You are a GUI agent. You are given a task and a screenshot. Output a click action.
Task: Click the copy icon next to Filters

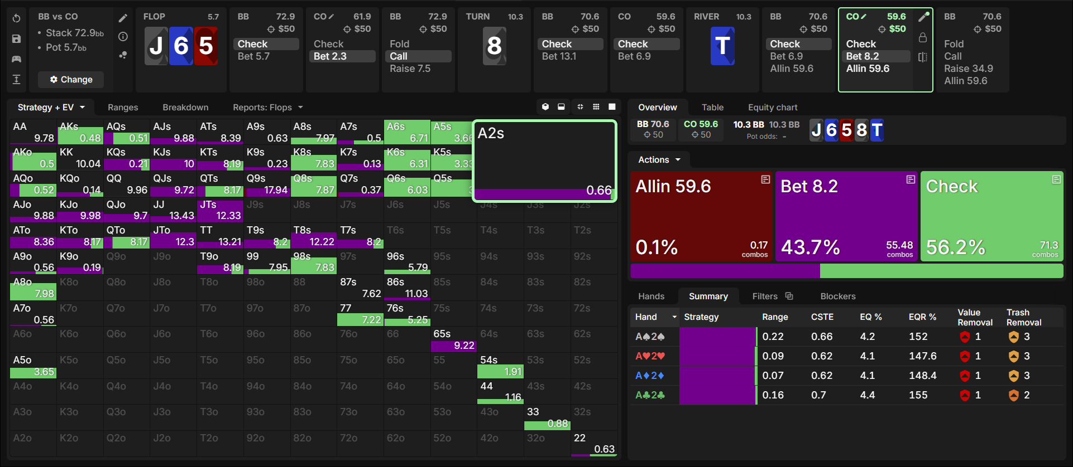[789, 296]
